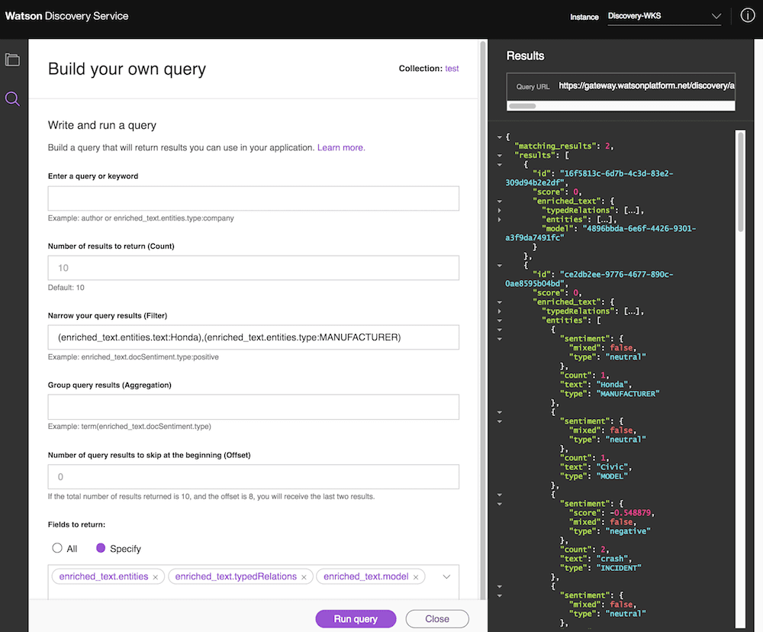This screenshot has height=632, width=763.
Task: Expand the fields to return dropdown chevron
Action: pos(446,577)
